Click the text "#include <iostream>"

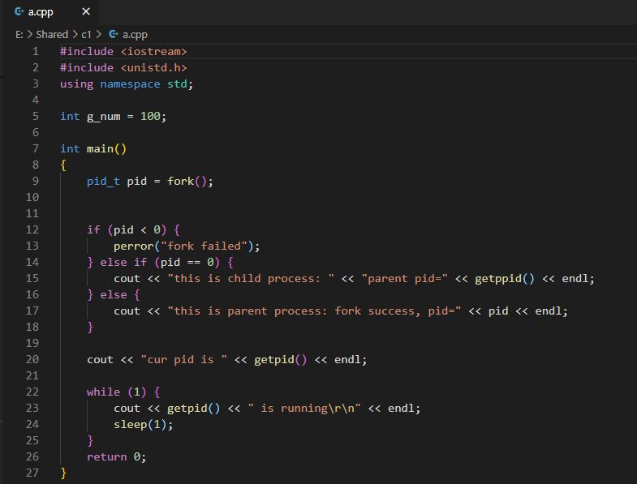123,52
